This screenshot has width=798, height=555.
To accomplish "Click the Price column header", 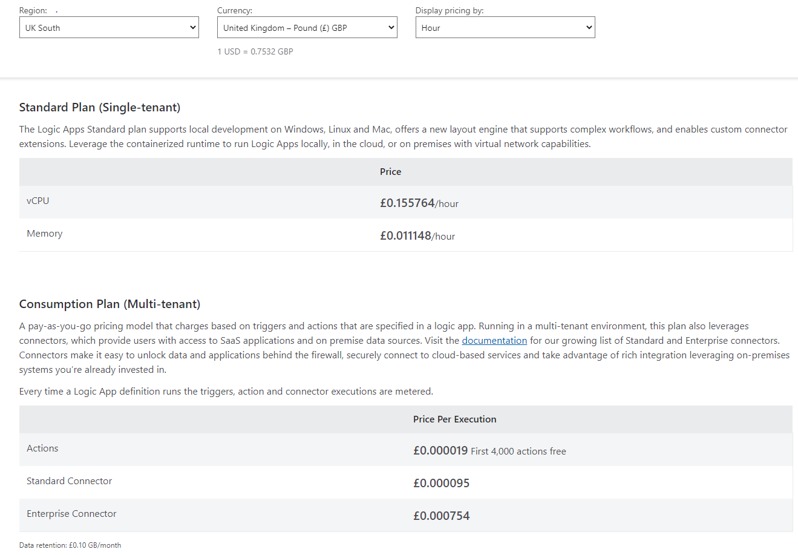I will (390, 171).
